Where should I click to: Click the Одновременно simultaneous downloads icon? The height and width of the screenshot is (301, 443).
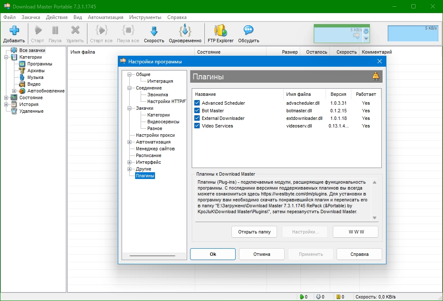click(185, 31)
